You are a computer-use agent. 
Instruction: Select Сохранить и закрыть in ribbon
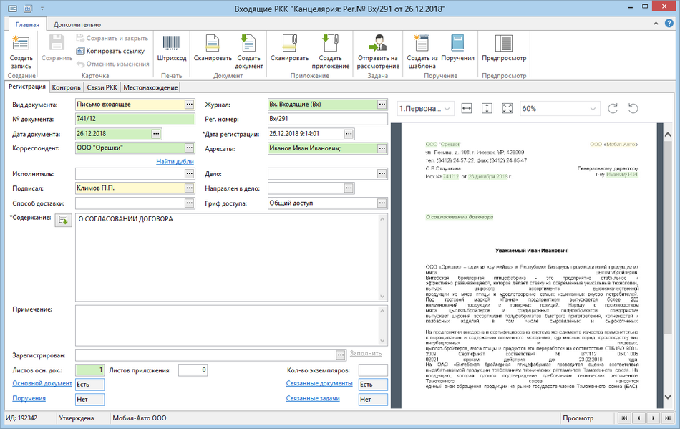coord(112,38)
